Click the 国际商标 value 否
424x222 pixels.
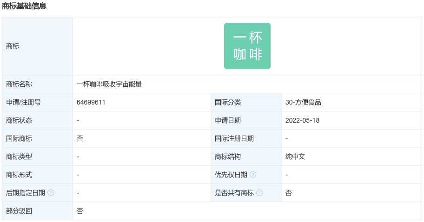coord(80,138)
